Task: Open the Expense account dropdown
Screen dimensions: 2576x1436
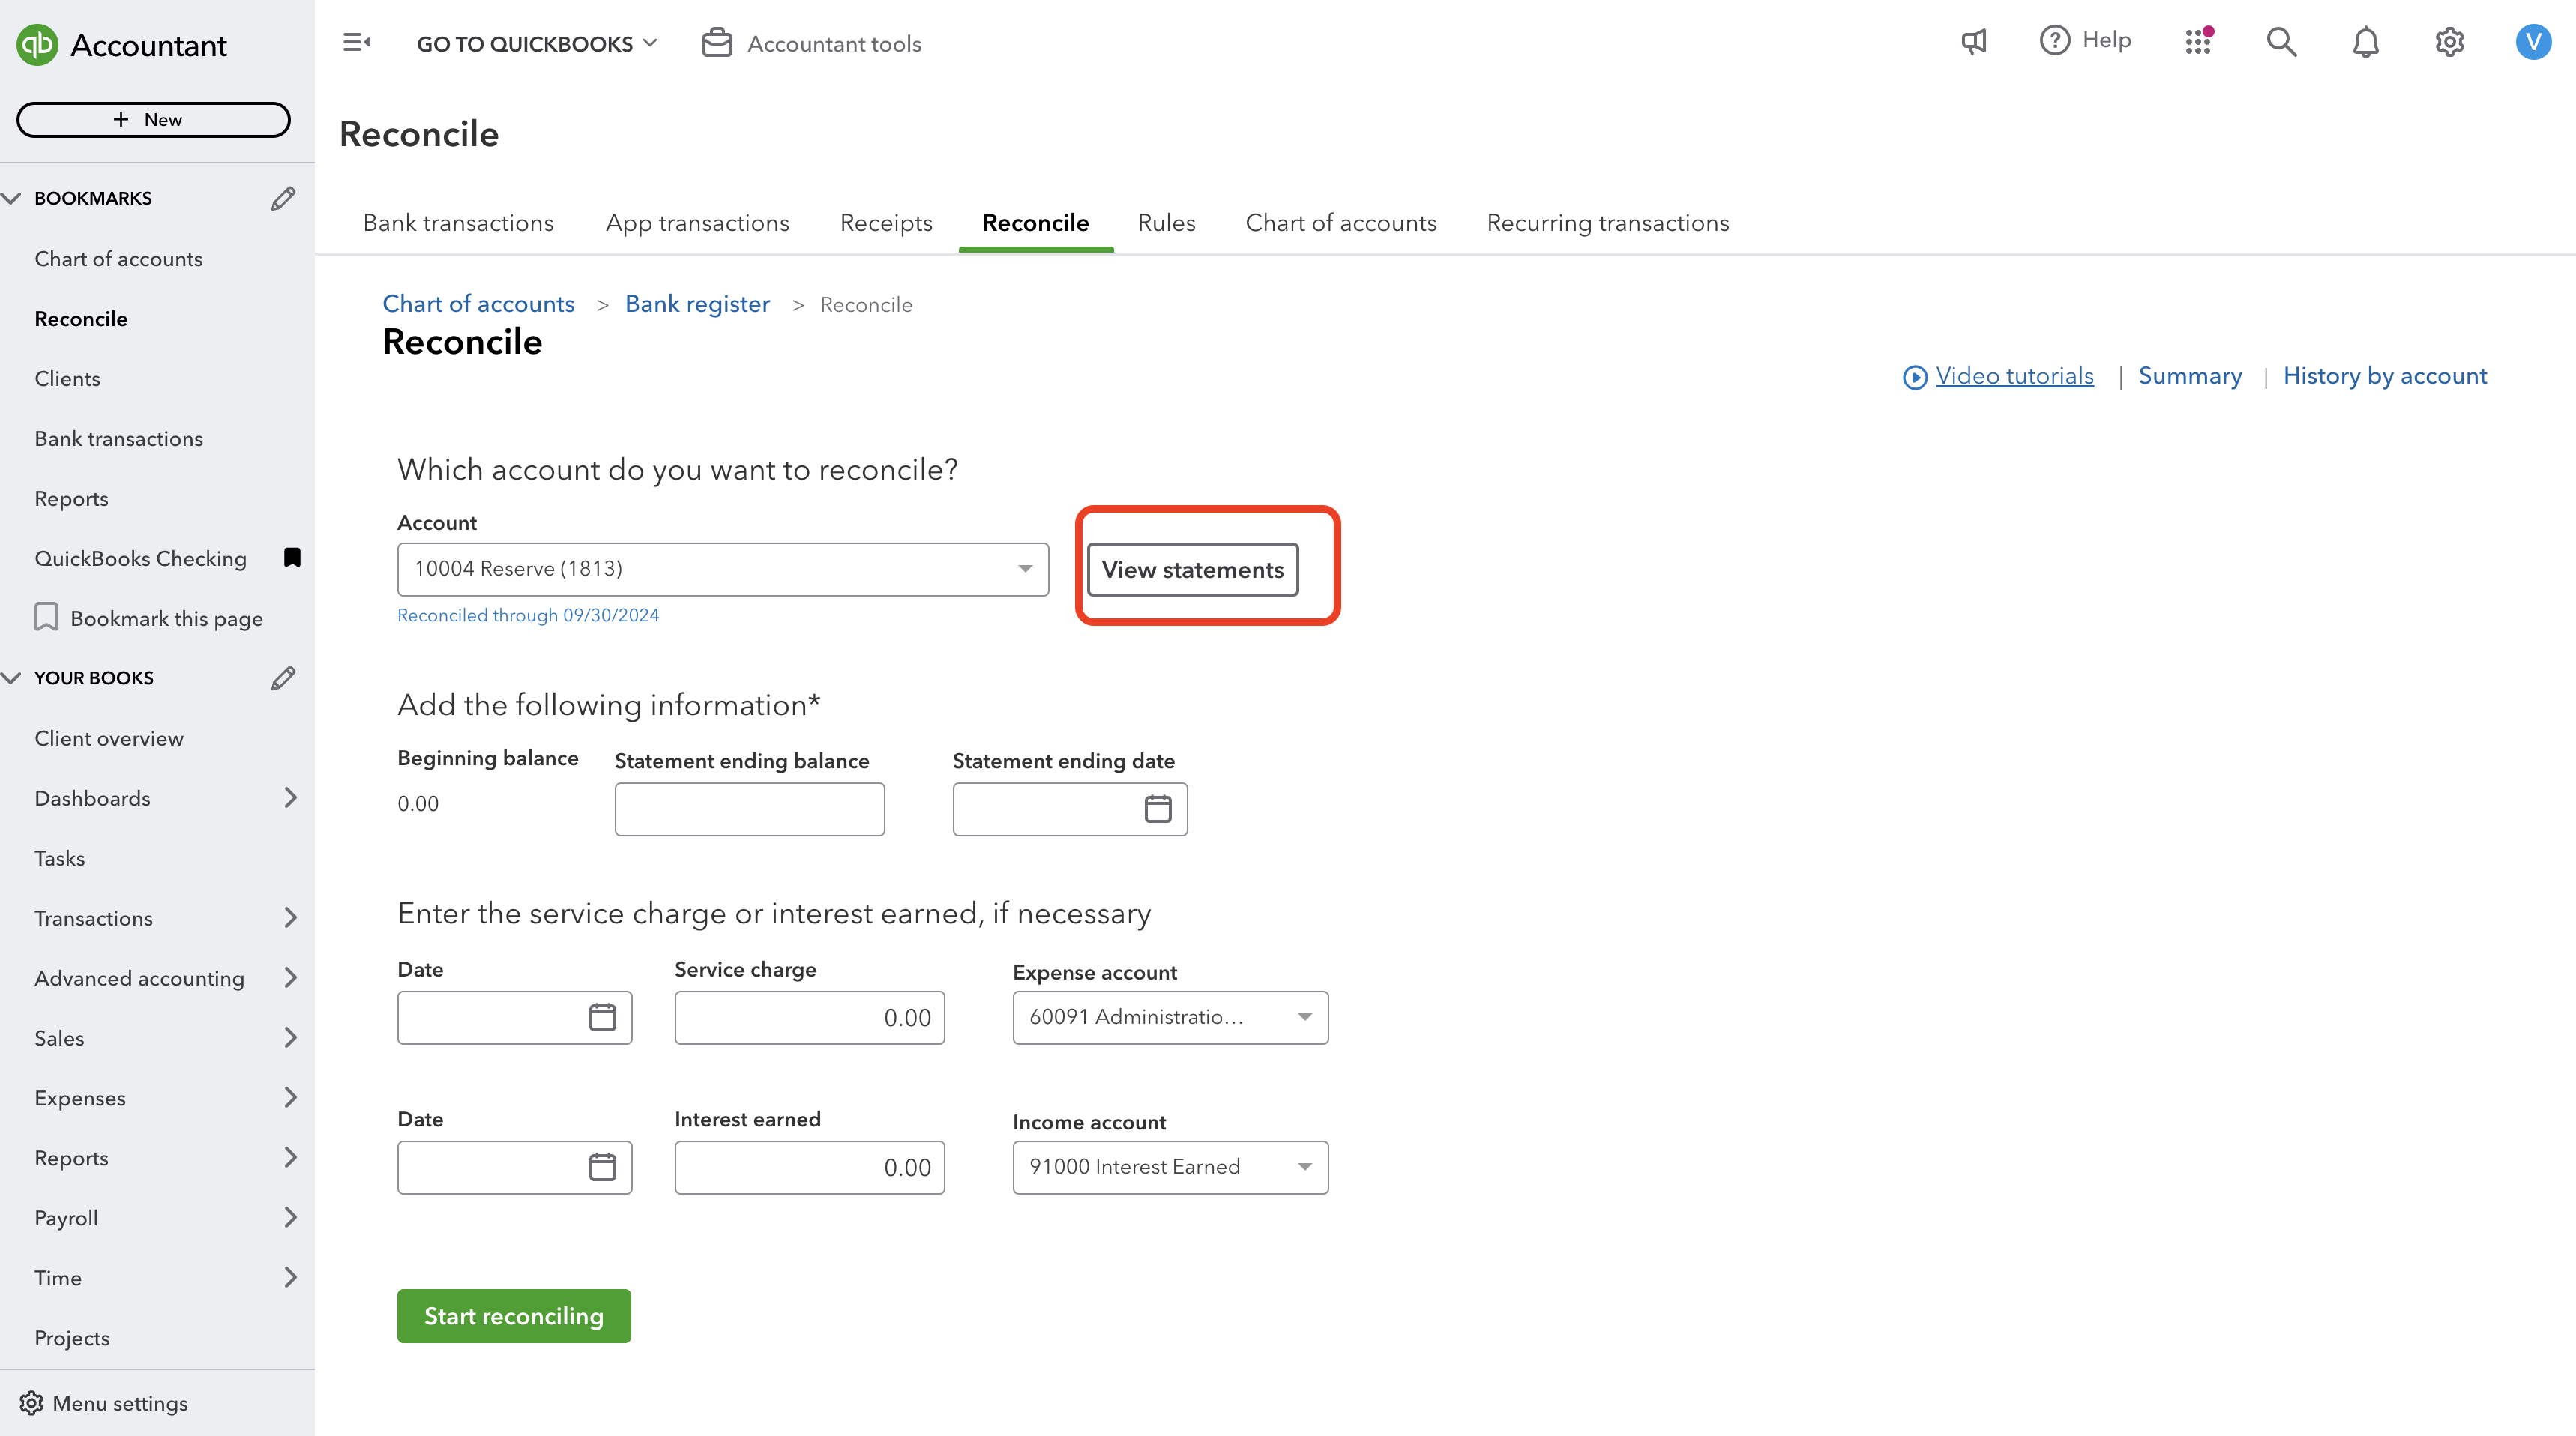Action: pos(1170,1017)
